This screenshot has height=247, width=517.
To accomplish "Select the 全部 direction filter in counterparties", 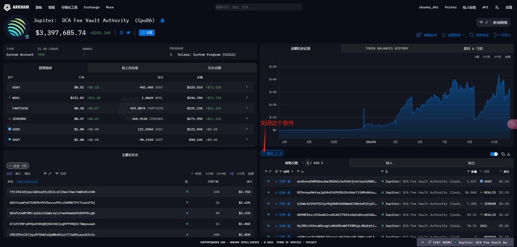I will click(9, 173).
